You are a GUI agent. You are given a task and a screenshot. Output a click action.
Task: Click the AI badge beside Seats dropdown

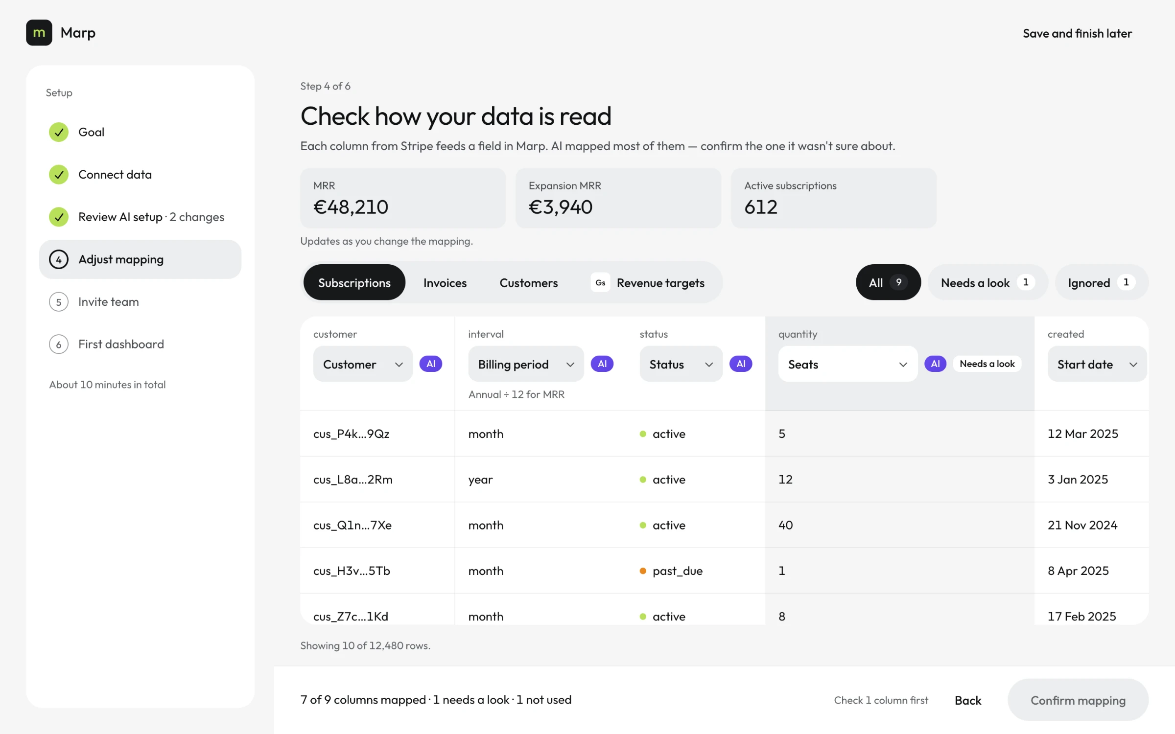(x=935, y=364)
